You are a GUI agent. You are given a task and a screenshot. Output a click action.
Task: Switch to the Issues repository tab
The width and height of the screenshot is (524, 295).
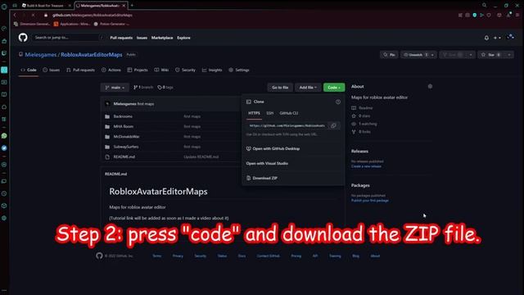(51, 70)
